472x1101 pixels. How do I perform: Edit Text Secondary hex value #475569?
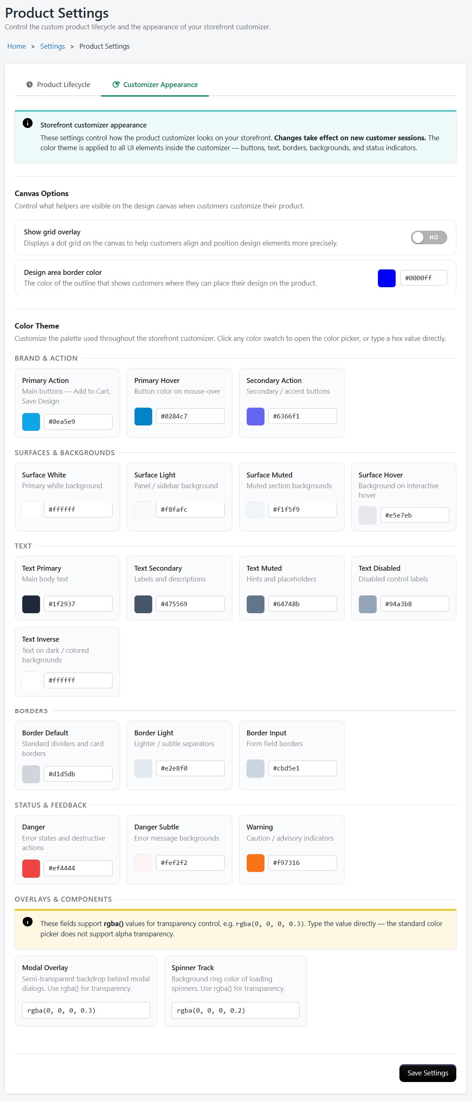click(x=190, y=604)
